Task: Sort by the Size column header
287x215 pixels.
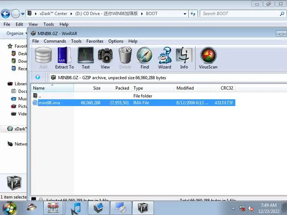Action: pos(88,88)
